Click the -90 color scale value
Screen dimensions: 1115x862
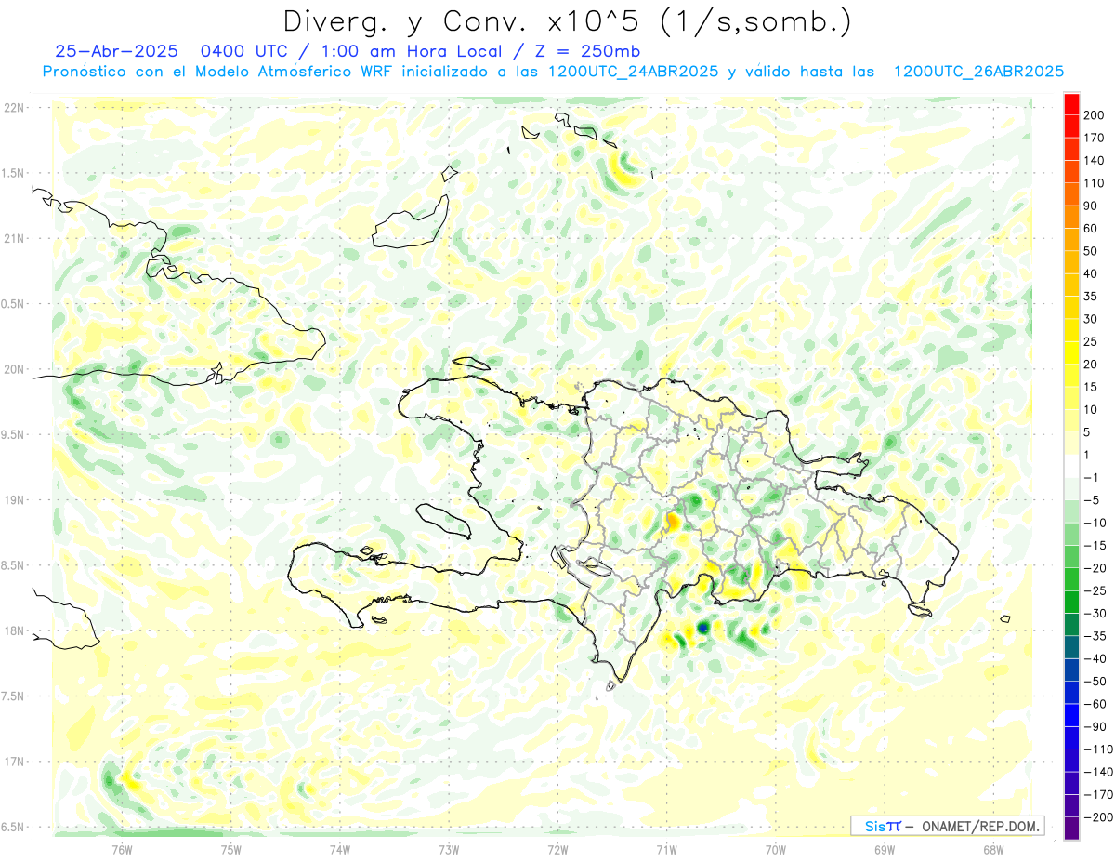point(1094,727)
